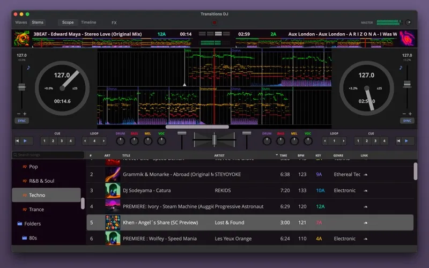Click the right channel volume fader
429x268 pixels.
coord(247,133)
